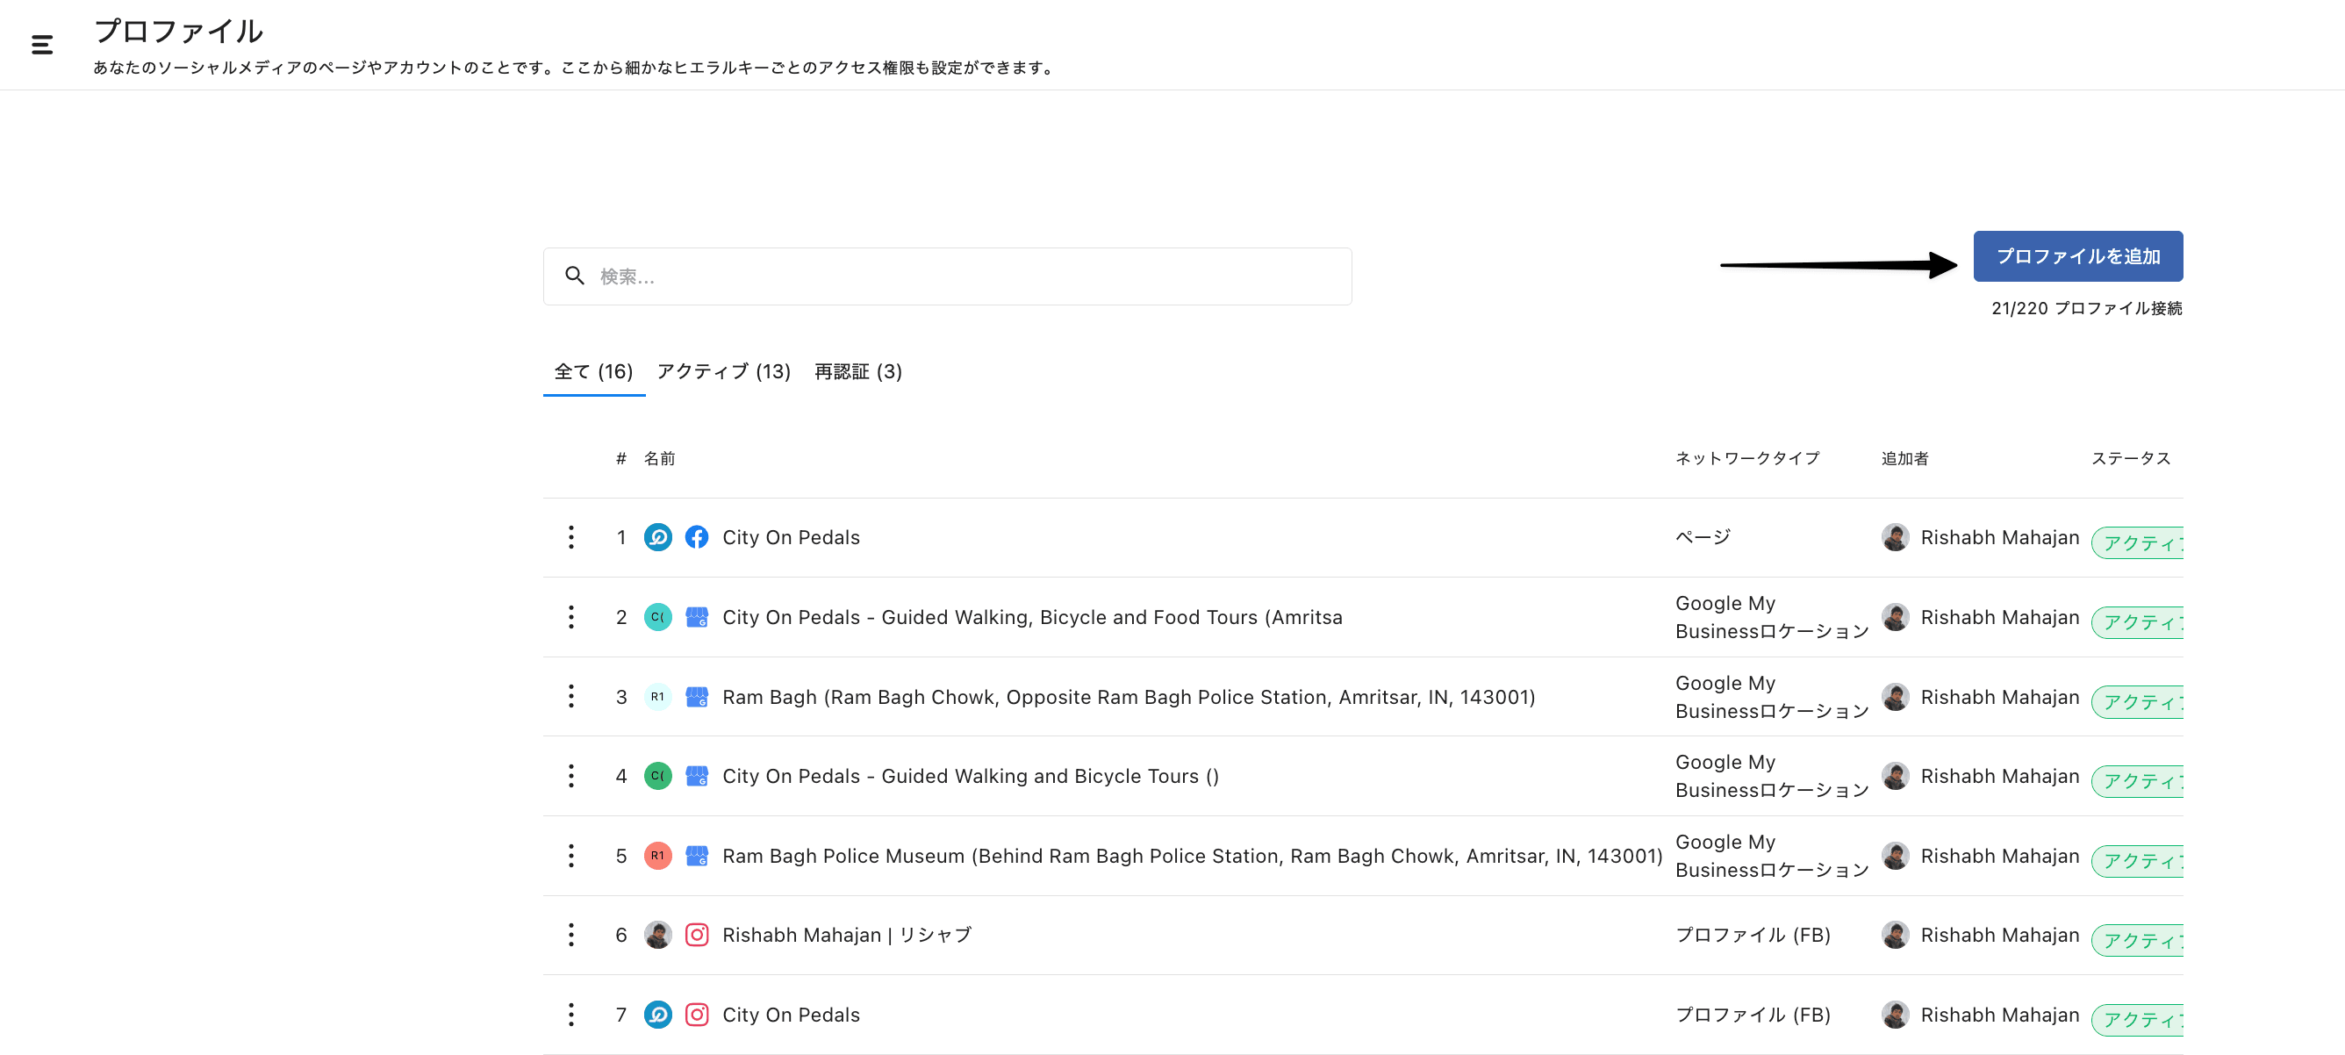Viewport: 2345px width, 1055px height.
Task: Click the green avatar in row 4
Action: pos(657,776)
